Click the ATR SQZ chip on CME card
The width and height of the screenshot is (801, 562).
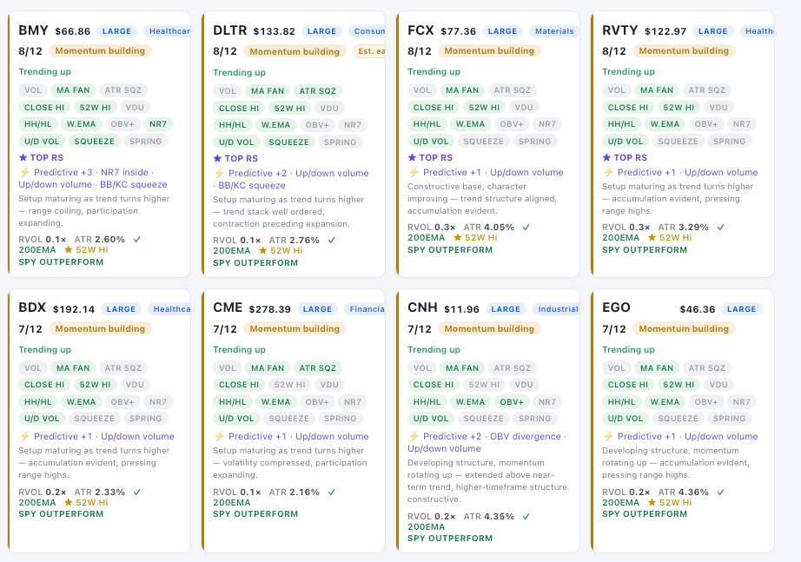pos(318,367)
